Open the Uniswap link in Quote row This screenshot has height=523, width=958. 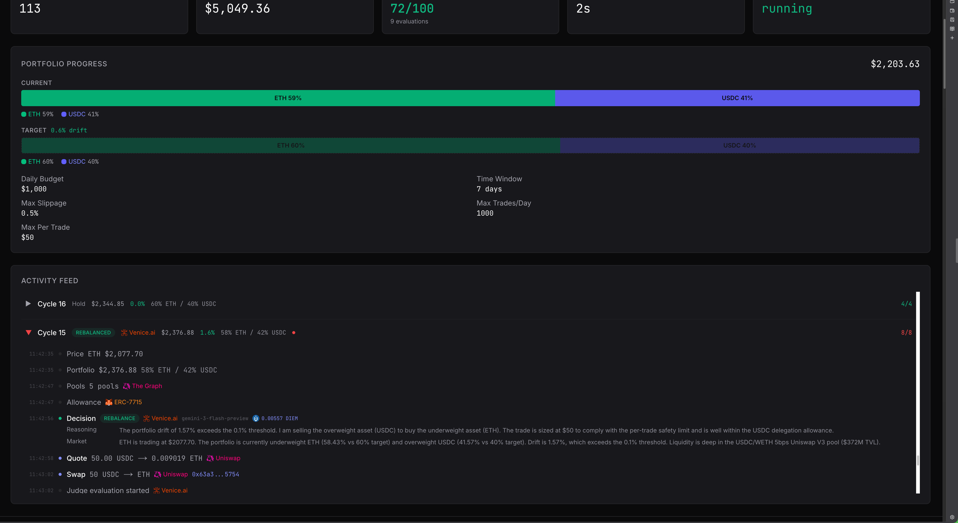click(228, 458)
